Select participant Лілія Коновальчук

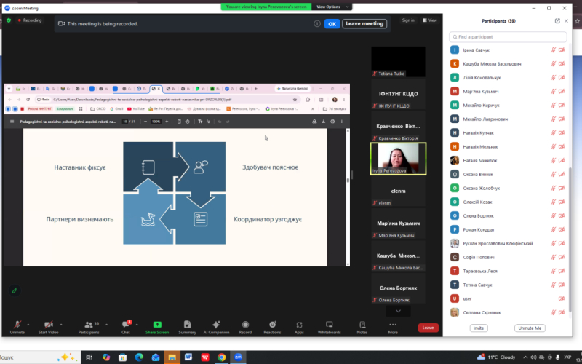(x=508, y=78)
